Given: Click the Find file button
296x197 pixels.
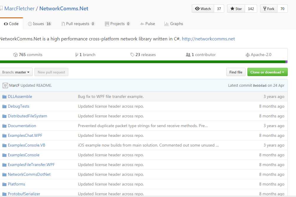Looking at the screenshot, I should tap(236, 72).
